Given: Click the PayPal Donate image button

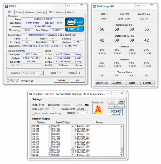Looking at the screenshot, I should click(x=116, y=112).
